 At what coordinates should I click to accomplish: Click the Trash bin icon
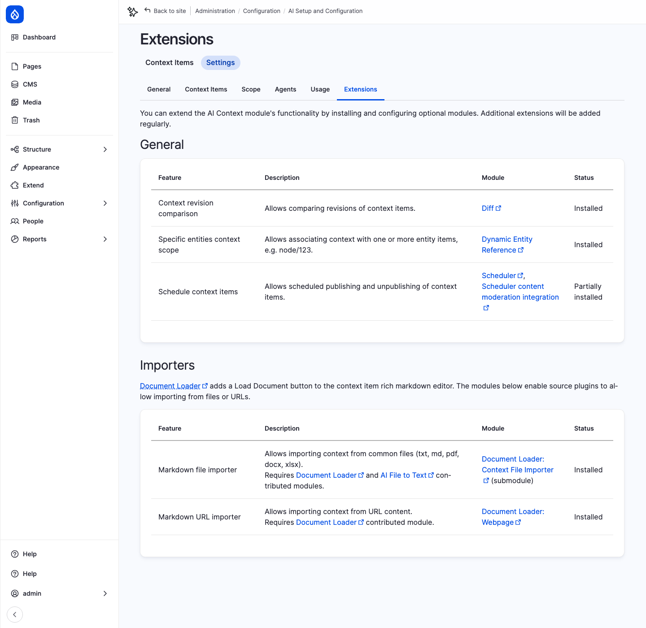pos(15,120)
